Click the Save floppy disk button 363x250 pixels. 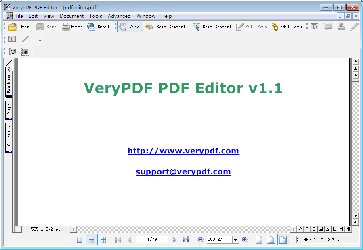coord(46,27)
